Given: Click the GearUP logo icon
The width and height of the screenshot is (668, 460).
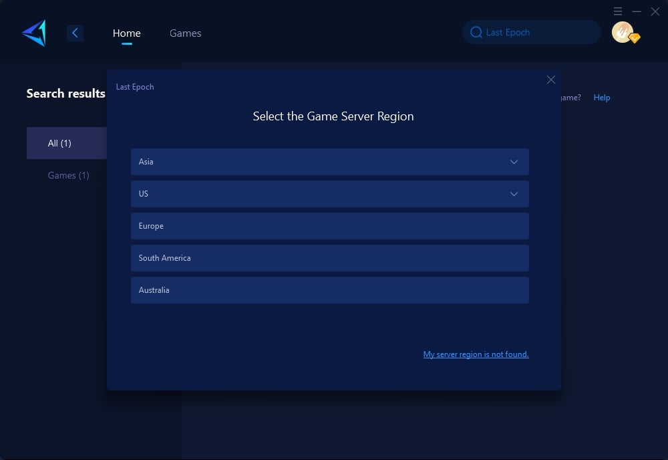Looking at the screenshot, I should (x=35, y=33).
